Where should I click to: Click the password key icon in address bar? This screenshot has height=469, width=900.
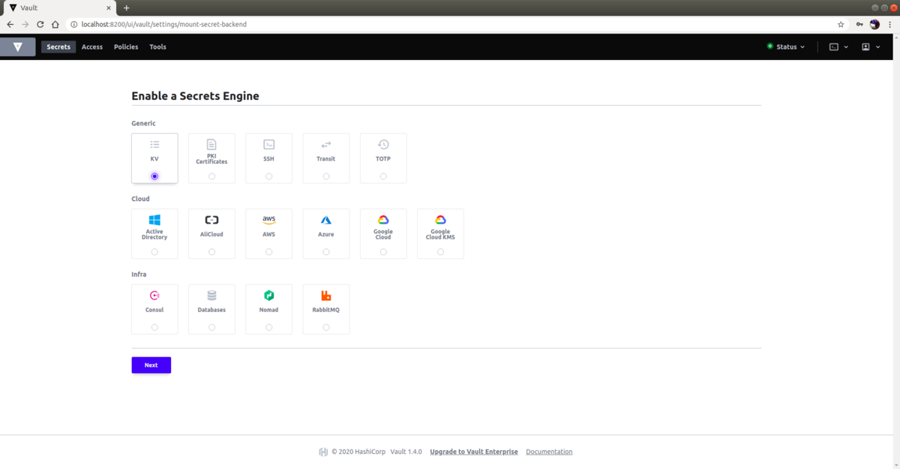[859, 24]
